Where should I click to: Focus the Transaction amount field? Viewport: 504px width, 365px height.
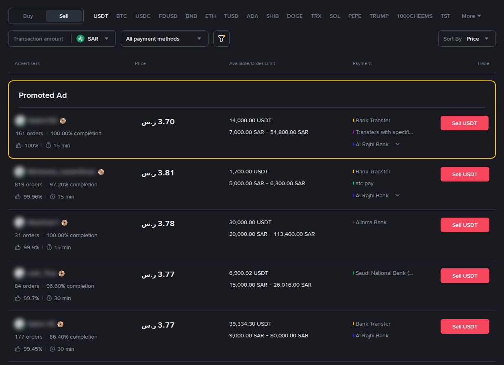point(39,39)
